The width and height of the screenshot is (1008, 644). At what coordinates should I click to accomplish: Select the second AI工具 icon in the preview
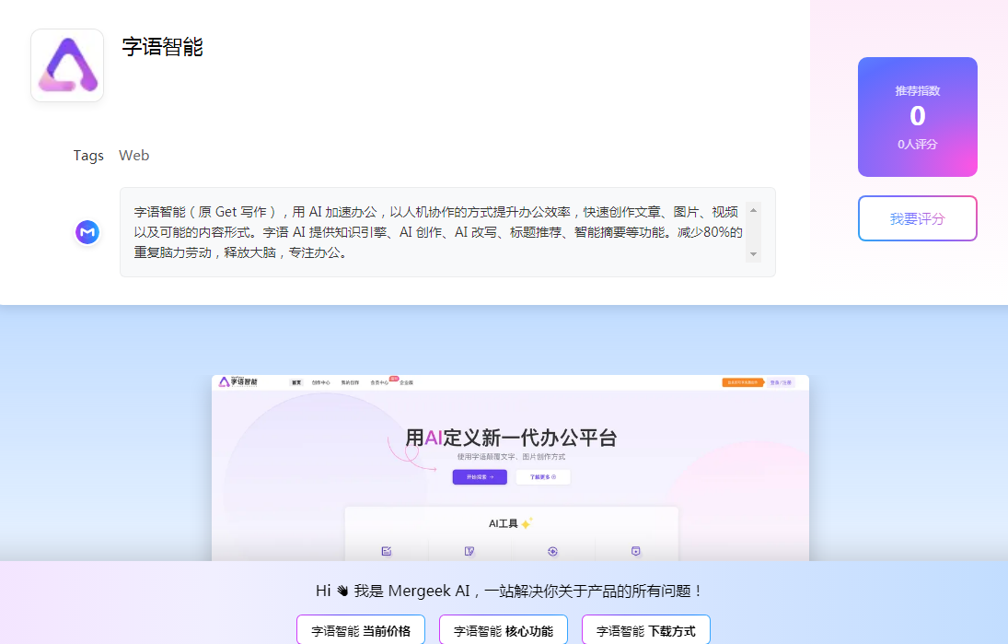pyautogui.click(x=469, y=551)
